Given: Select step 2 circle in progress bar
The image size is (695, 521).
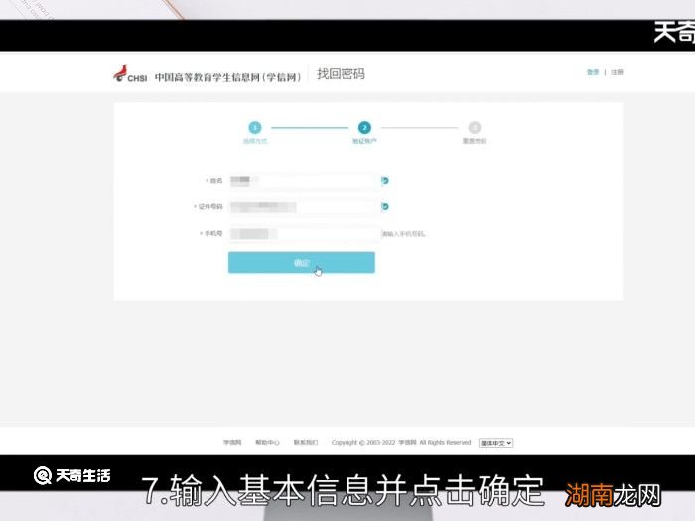Looking at the screenshot, I should click(x=364, y=128).
